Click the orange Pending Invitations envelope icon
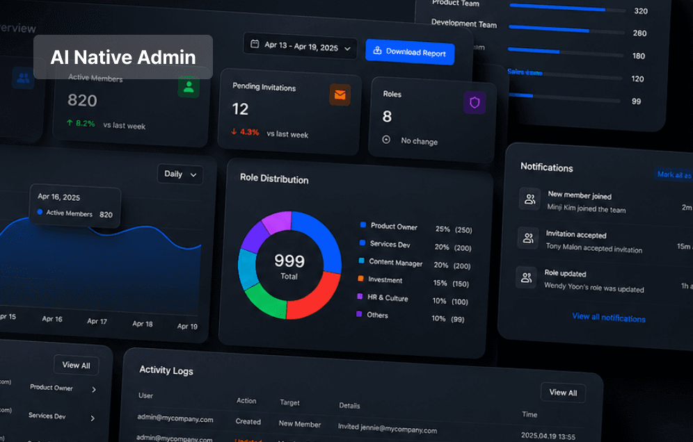Screen dimensions: 693x442 (340, 95)
